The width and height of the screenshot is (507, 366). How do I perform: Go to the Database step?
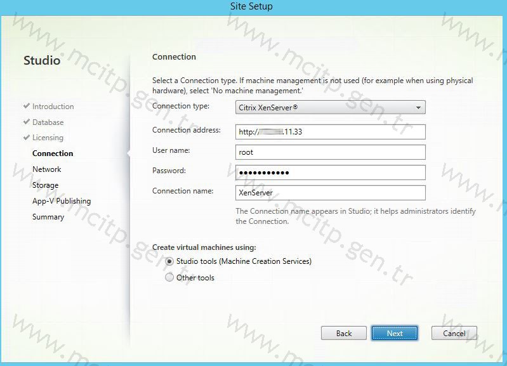(48, 122)
